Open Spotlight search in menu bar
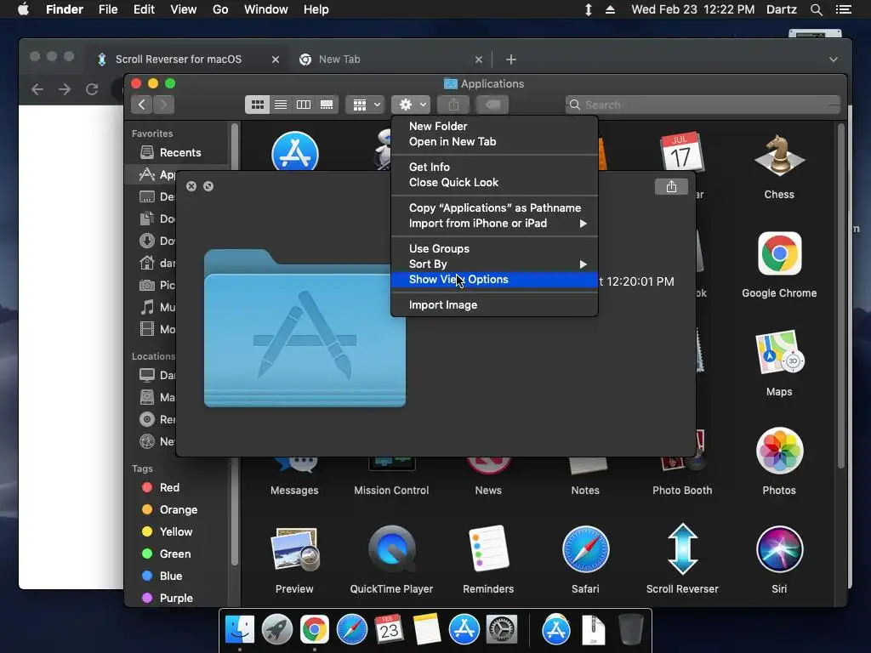The image size is (871, 653). 816,9
